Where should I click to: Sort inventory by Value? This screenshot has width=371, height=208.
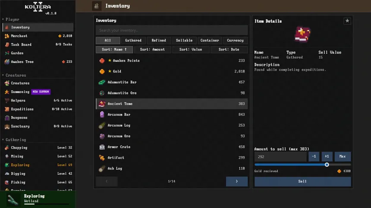[191, 49]
